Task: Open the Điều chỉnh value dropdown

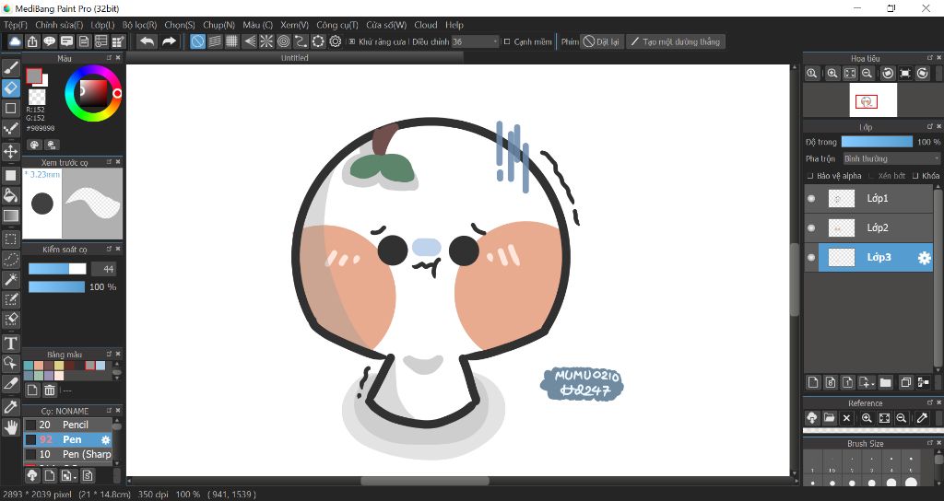Action: click(476, 41)
